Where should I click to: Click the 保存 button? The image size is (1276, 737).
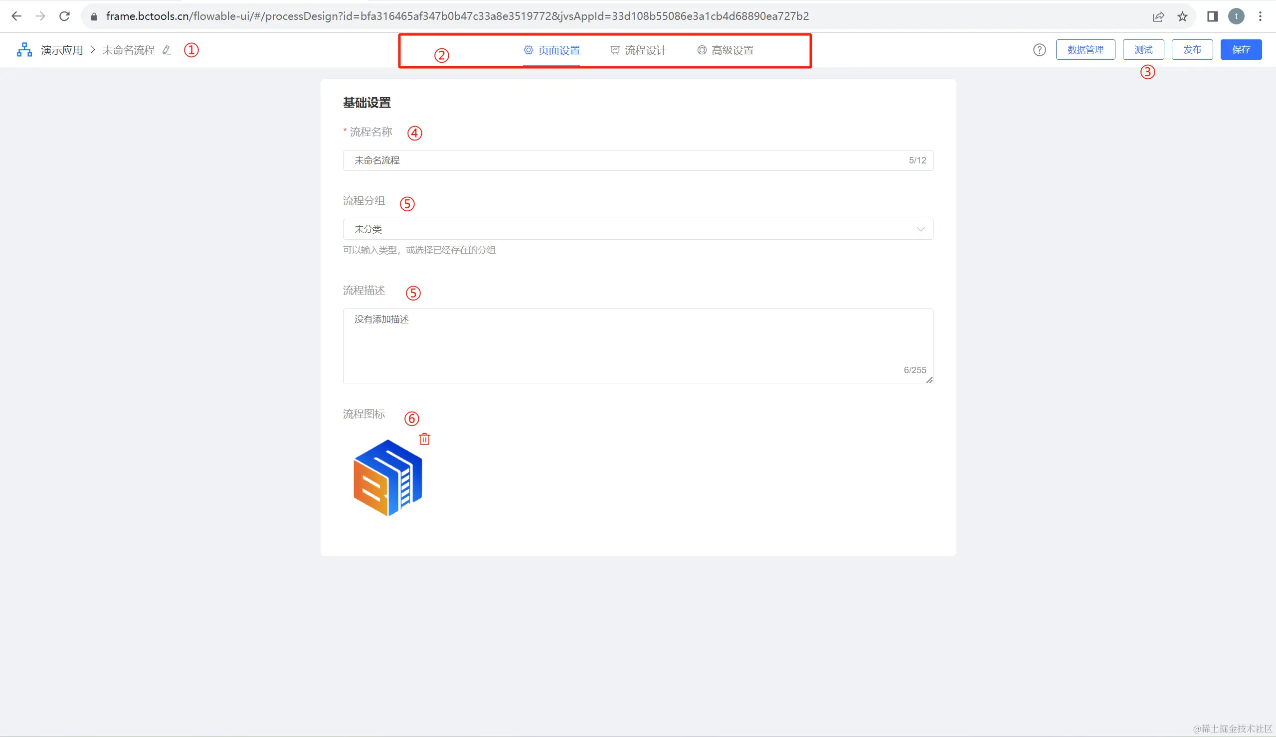pos(1241,50)
